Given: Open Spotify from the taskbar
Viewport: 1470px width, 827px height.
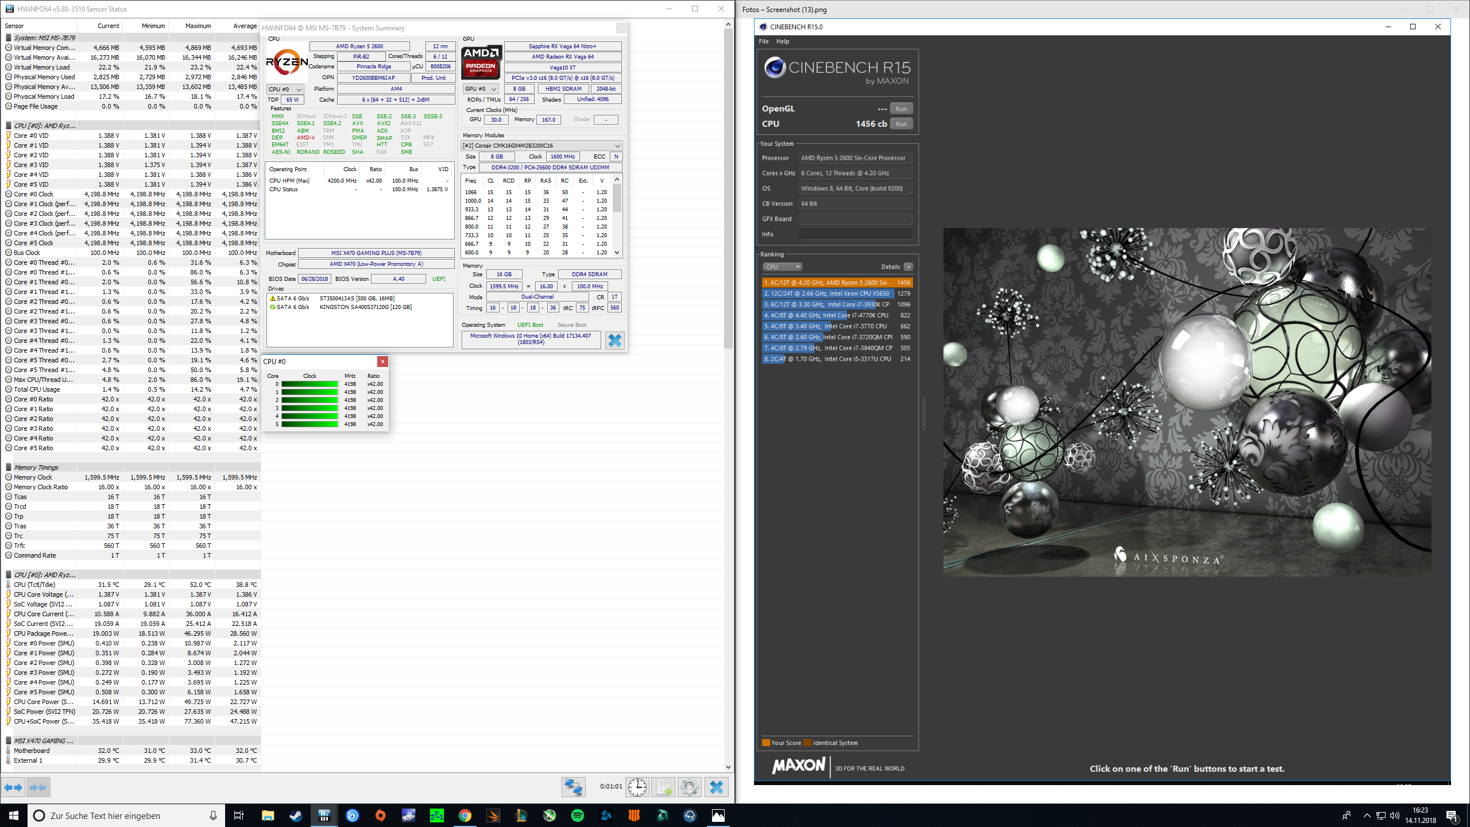Looking at the screenshot, I should 578,816.
